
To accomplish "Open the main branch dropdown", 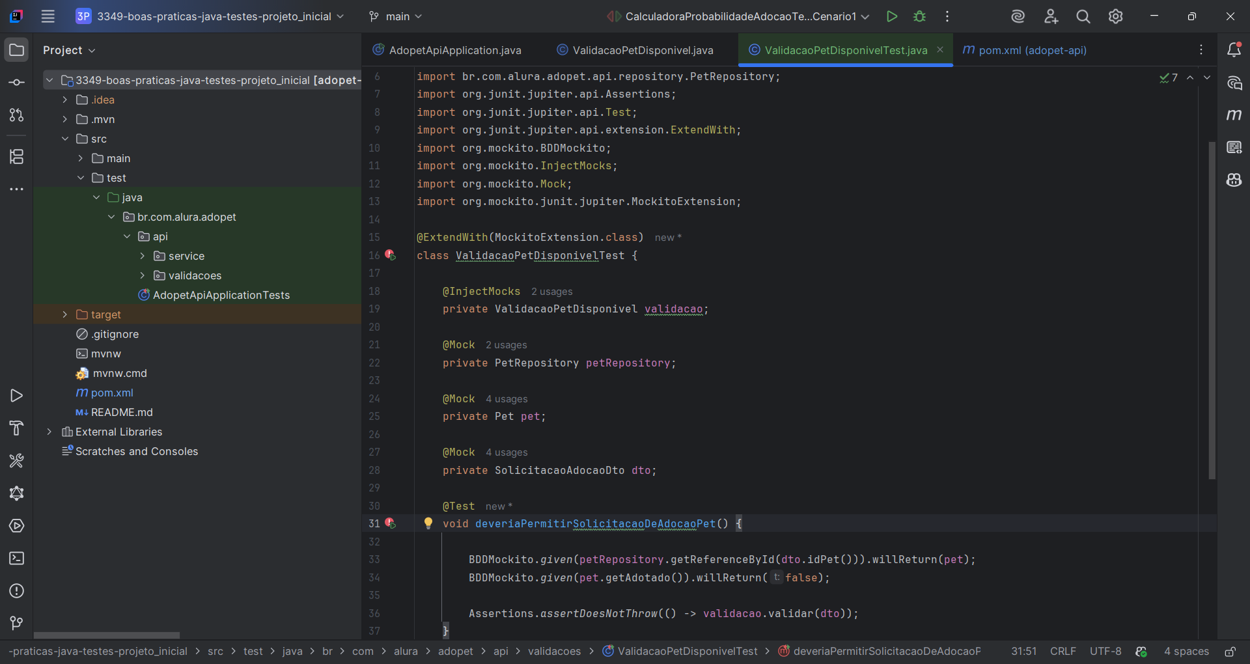I will pos(396,16).
